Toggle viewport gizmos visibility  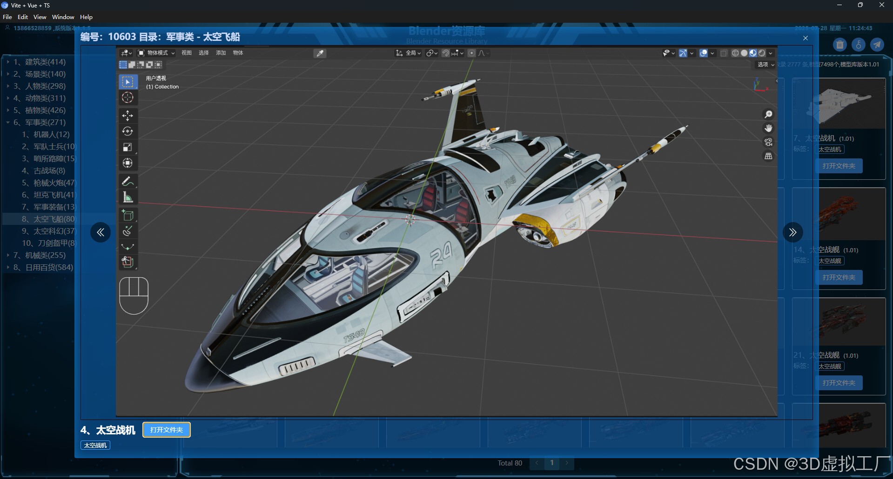pyautogui.click(x=683, y=53)
